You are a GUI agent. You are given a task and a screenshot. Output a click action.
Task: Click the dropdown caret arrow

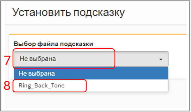pyautogui.click(x=161, y=59)
